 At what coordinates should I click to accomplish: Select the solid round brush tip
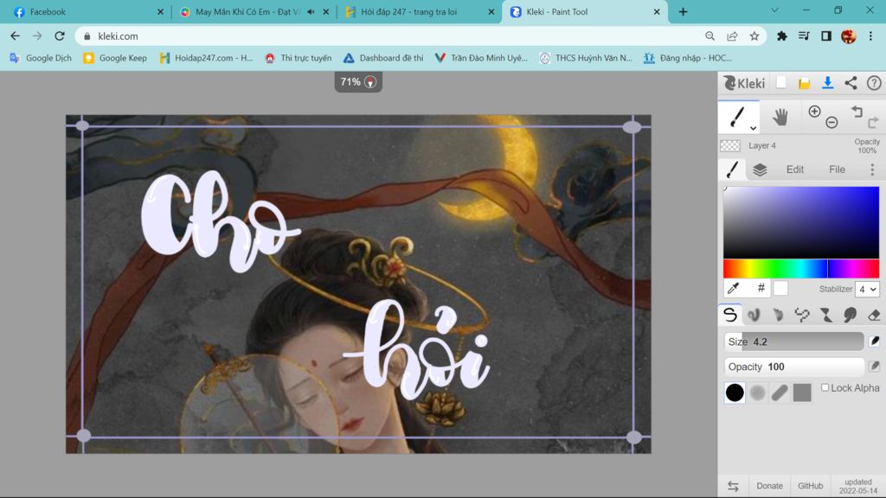click(x=735, y=393)
